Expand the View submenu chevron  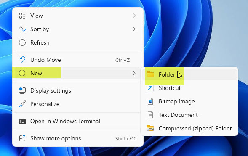134,16
